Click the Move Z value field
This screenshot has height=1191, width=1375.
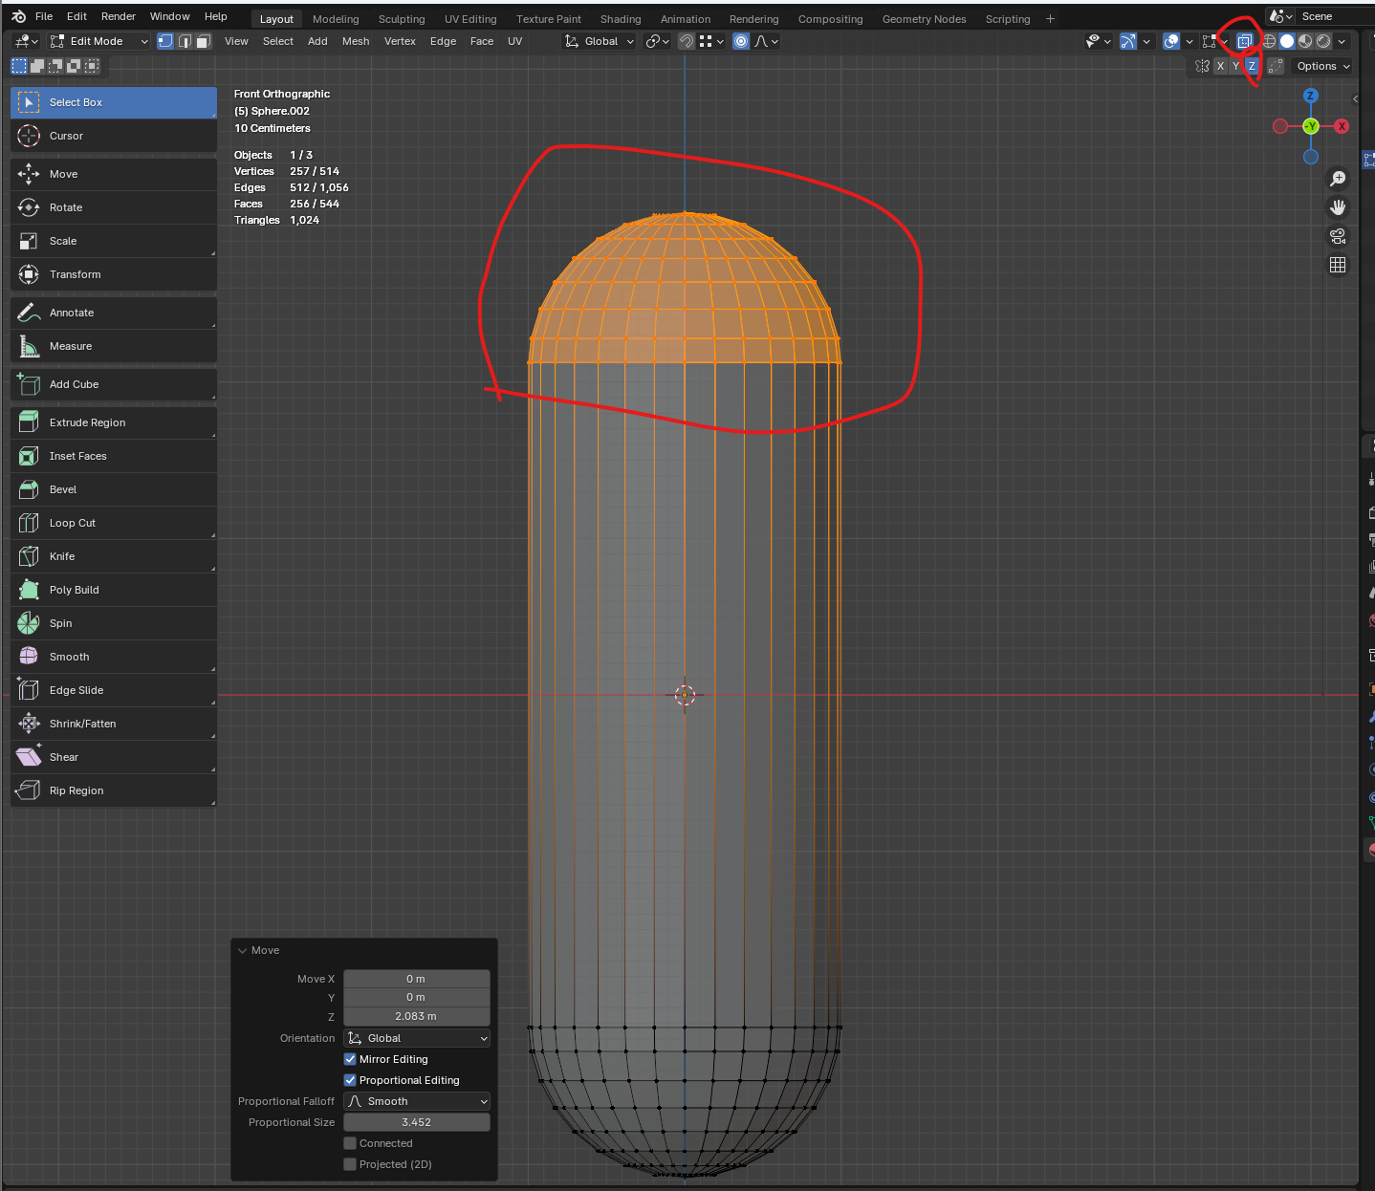pyautogui.click(x=417, y=1016)
